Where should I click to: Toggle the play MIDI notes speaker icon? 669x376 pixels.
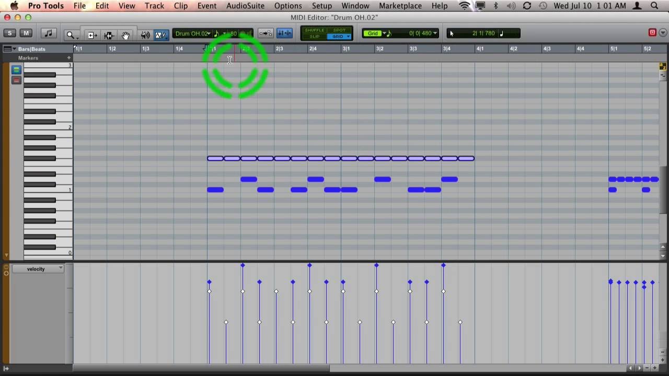click(x=145, y=35)
